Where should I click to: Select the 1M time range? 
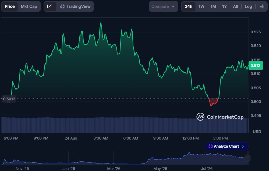[x=213, y=6]
